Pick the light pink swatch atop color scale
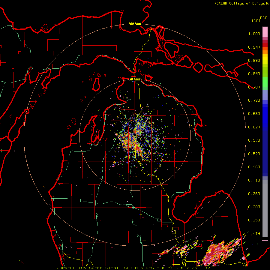Image resolution: width=270 pixels, height=270 pixels. 265,32
